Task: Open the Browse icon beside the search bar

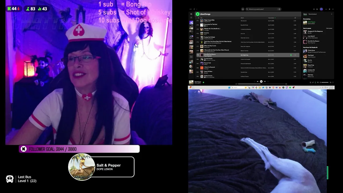Action: [279, 9]
